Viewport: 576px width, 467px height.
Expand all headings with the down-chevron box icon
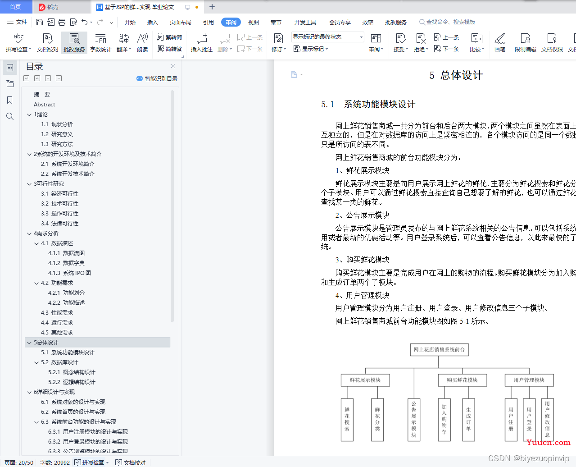click(27, 78)
